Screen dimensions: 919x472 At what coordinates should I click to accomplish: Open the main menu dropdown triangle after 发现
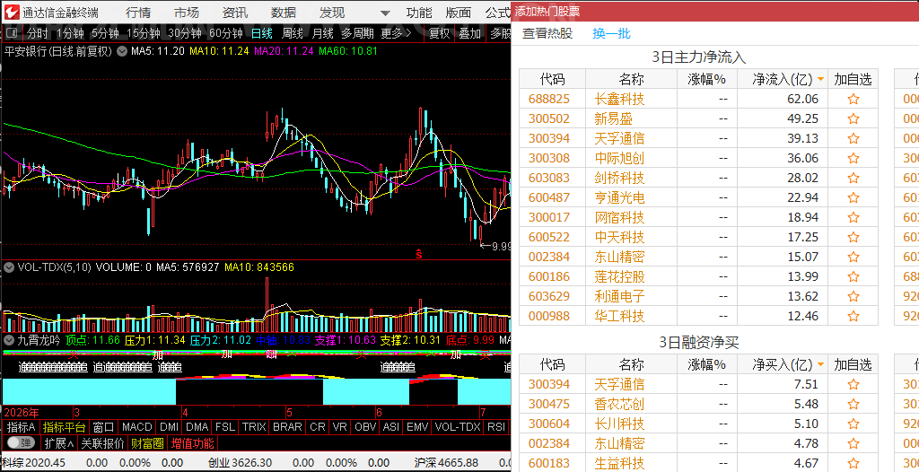(385, 13)
